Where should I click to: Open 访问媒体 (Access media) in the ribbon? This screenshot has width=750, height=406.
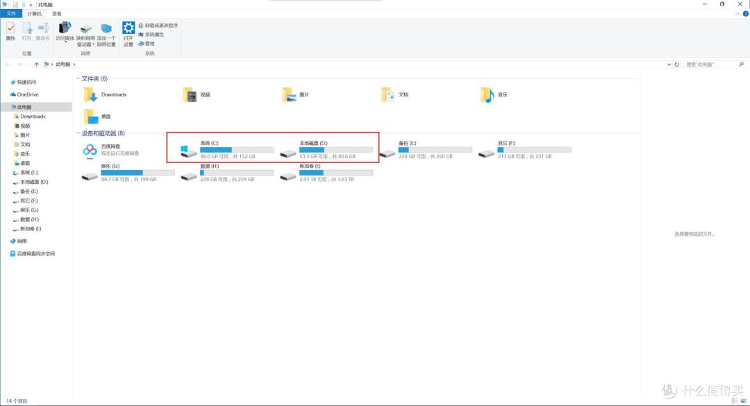tap(65, 32)
